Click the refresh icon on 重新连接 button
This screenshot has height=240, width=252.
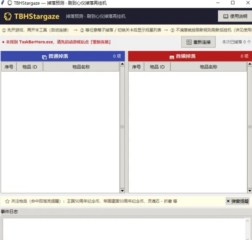point(189,42)
